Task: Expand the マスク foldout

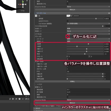Action: pos(36,84)
